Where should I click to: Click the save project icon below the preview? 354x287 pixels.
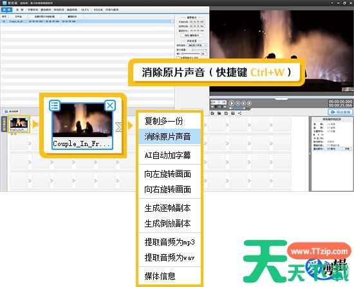pos(226,113)
